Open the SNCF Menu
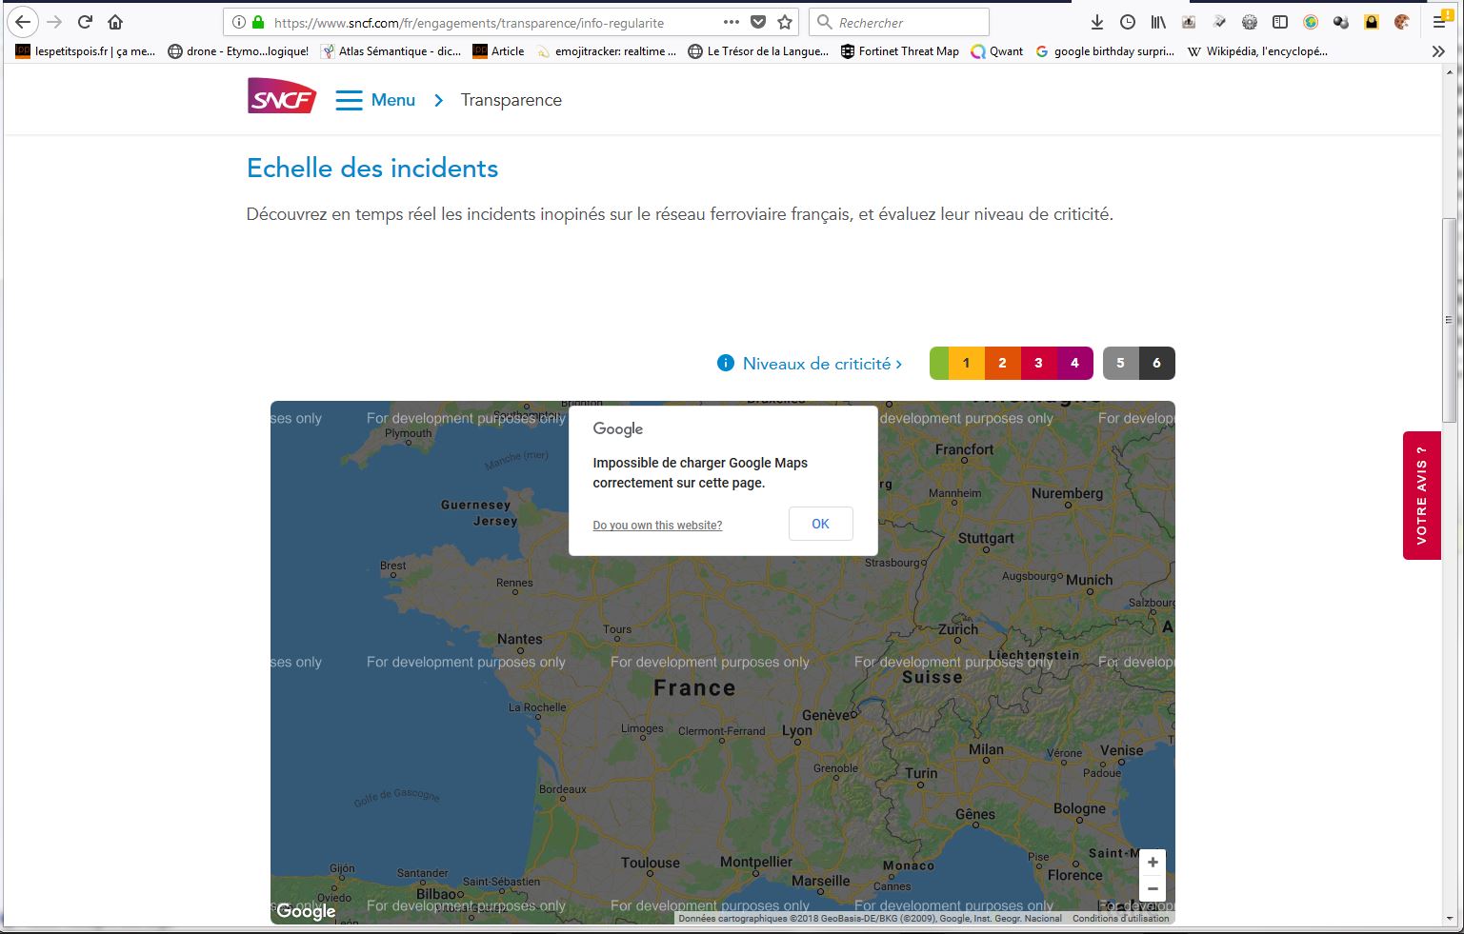The image size is (1464, 934). coord(375,100)
